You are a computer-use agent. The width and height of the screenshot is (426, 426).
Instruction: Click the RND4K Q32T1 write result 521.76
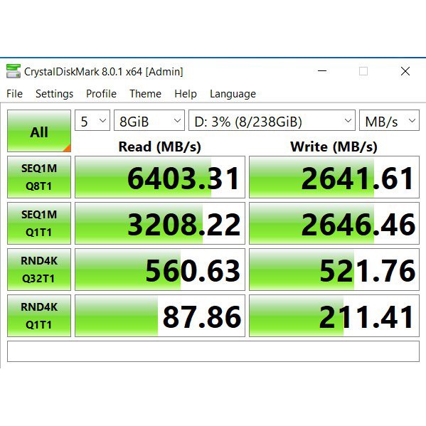334,270
